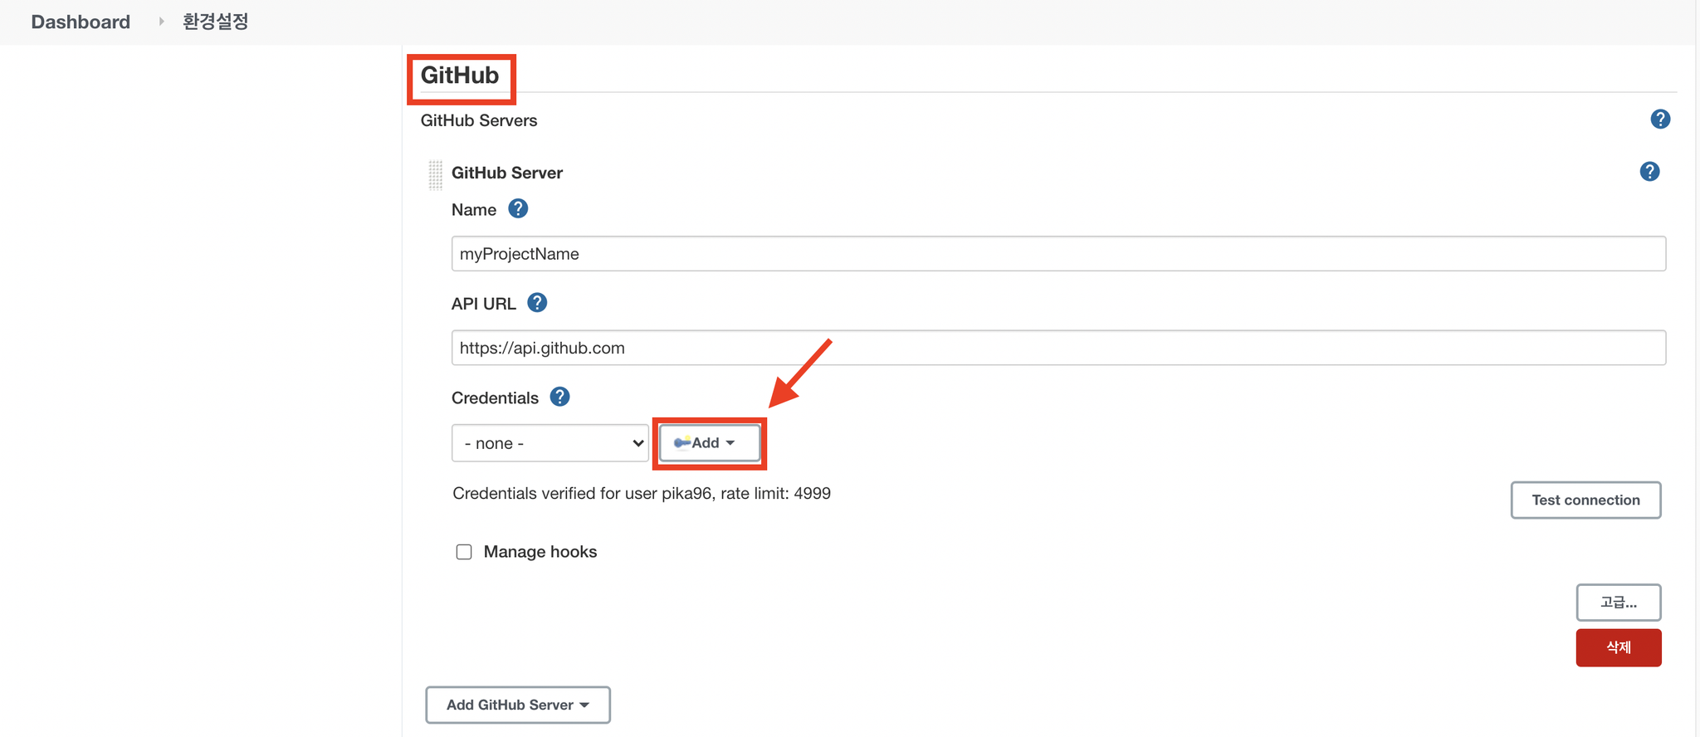Show help for the Credentials field
This screenshot has height=737, width=1700.
click(x=560, y=397)
